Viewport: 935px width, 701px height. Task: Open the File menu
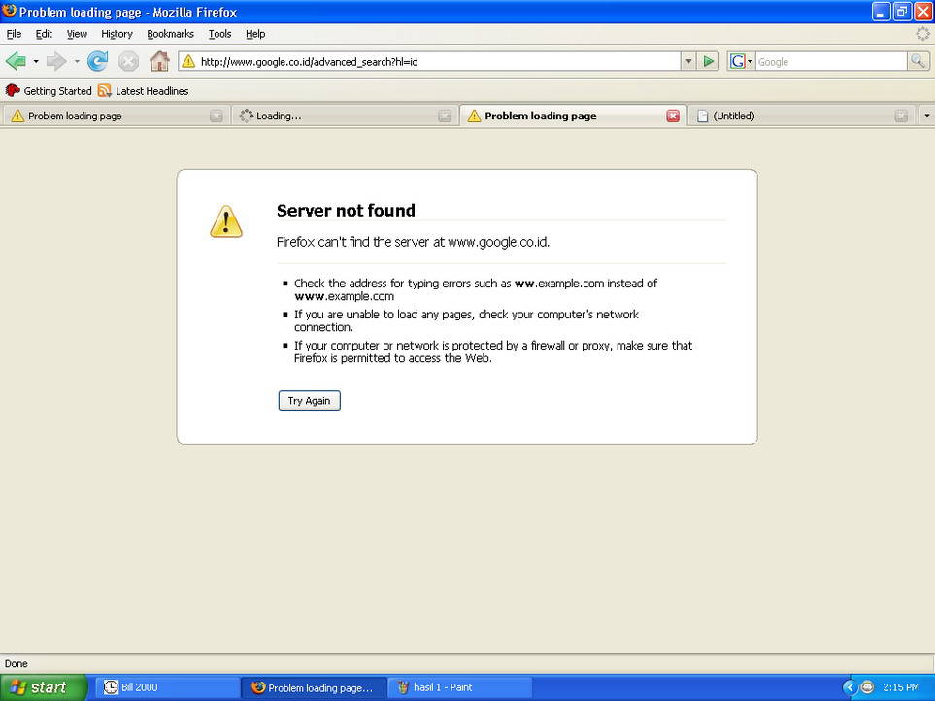tap(14, 34)
